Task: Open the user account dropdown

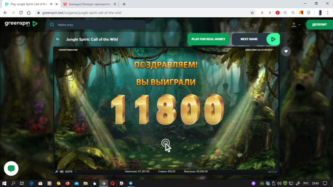Action: coord(296,25)
